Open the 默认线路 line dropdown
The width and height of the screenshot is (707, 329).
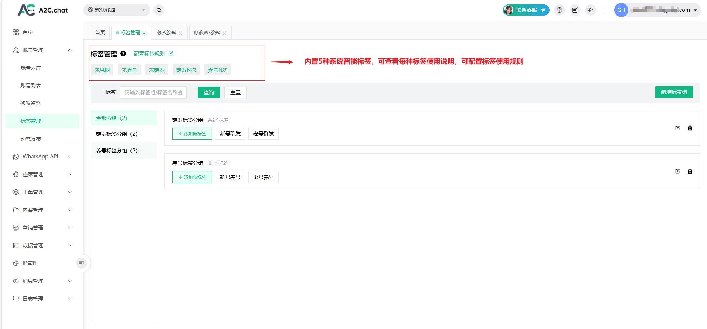(116, 10)
